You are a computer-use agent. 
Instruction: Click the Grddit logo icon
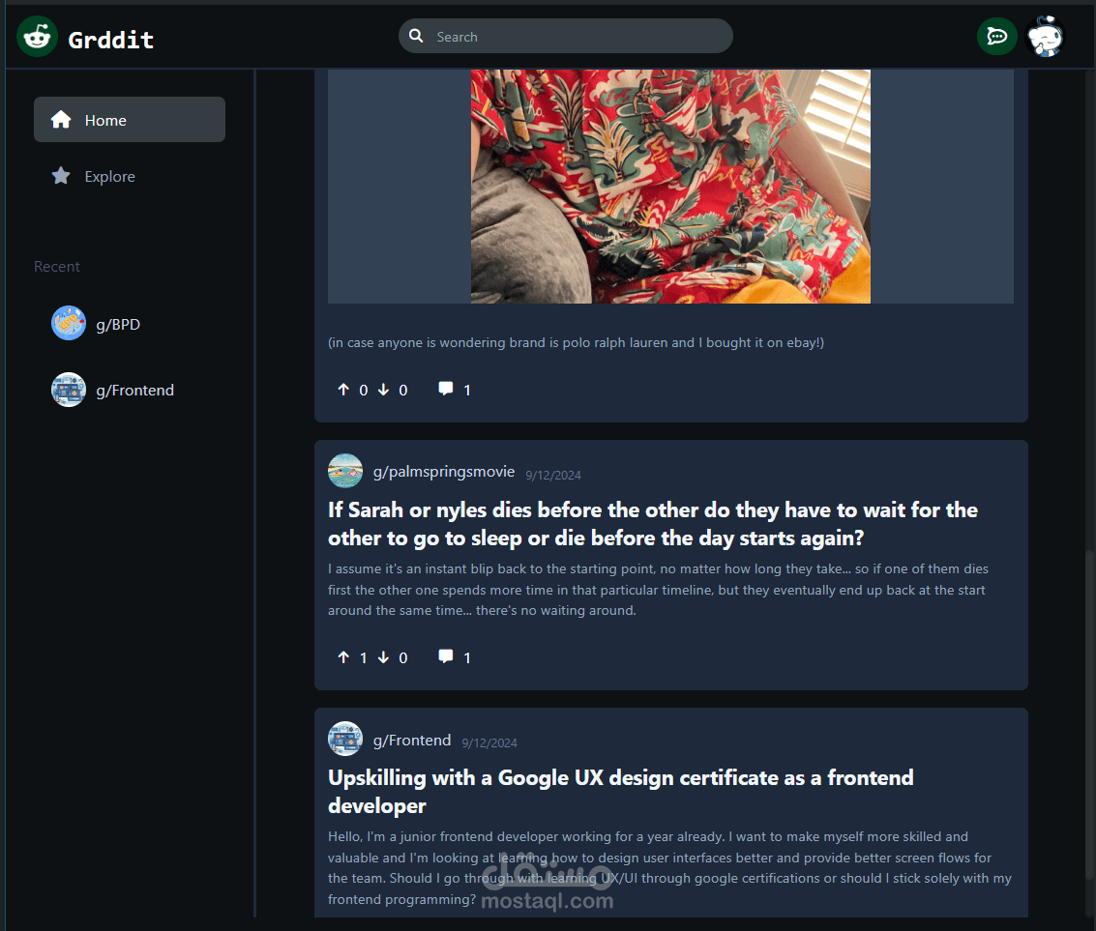pos(38,37)
